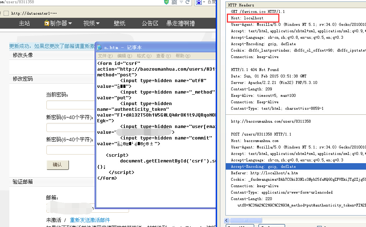
Task: Open the 文件(F) menu in Notepad
Action: [x=105, y=56]
